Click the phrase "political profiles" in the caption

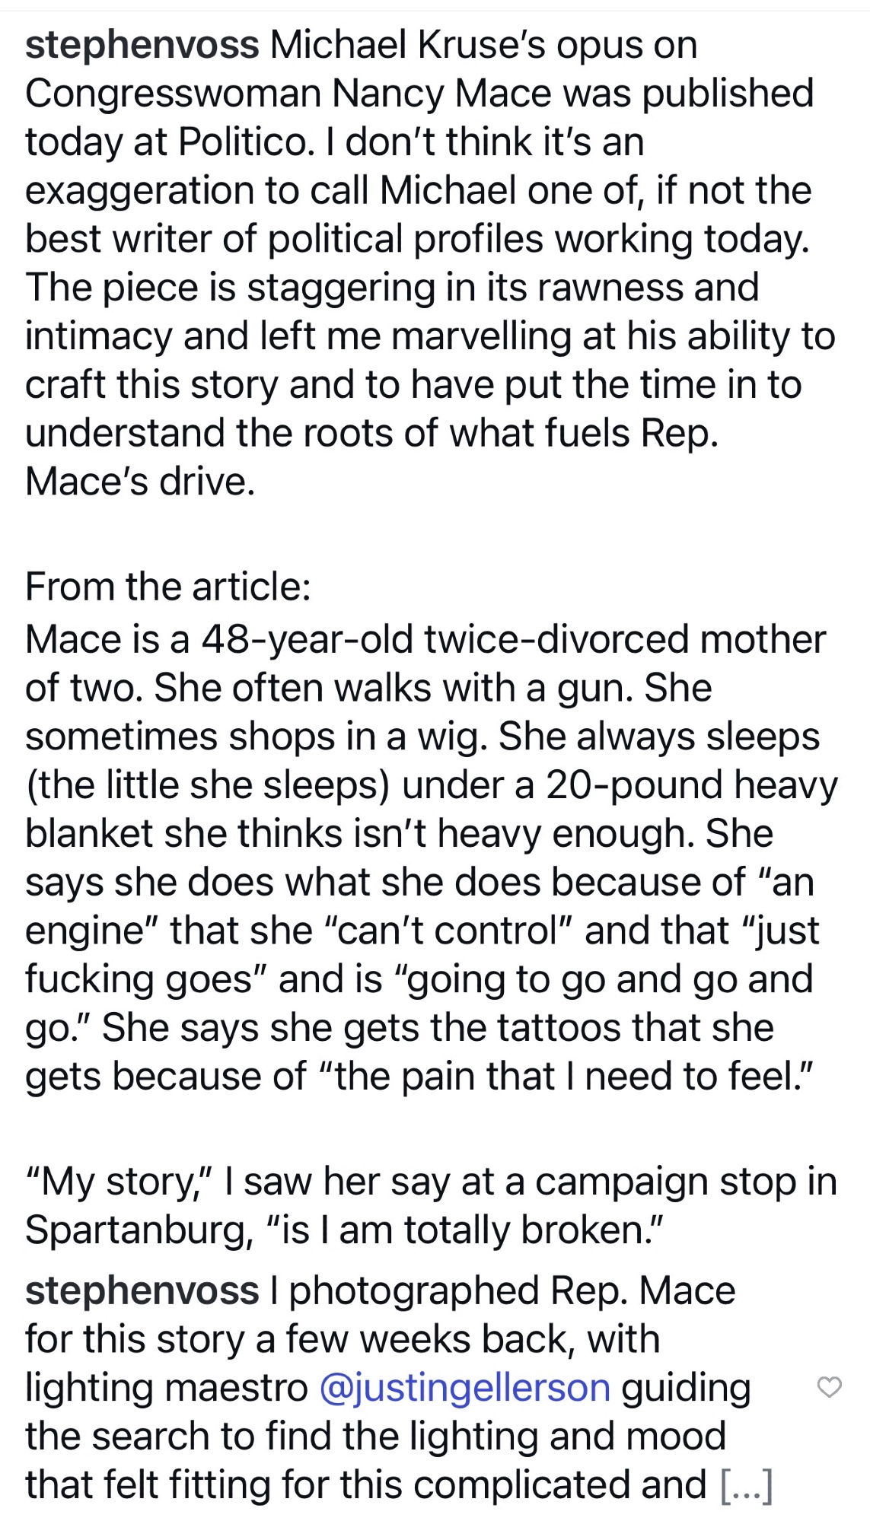pyautogui.click(x=404, y=239)
